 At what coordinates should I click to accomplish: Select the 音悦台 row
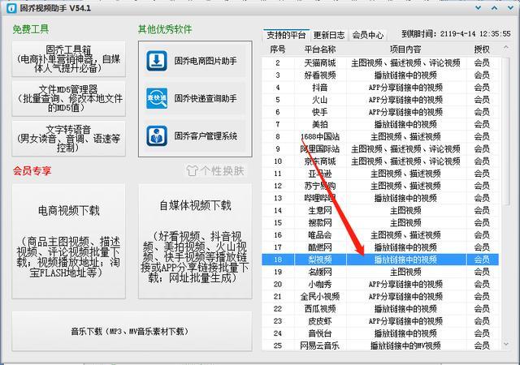click(x=380, y=333)
